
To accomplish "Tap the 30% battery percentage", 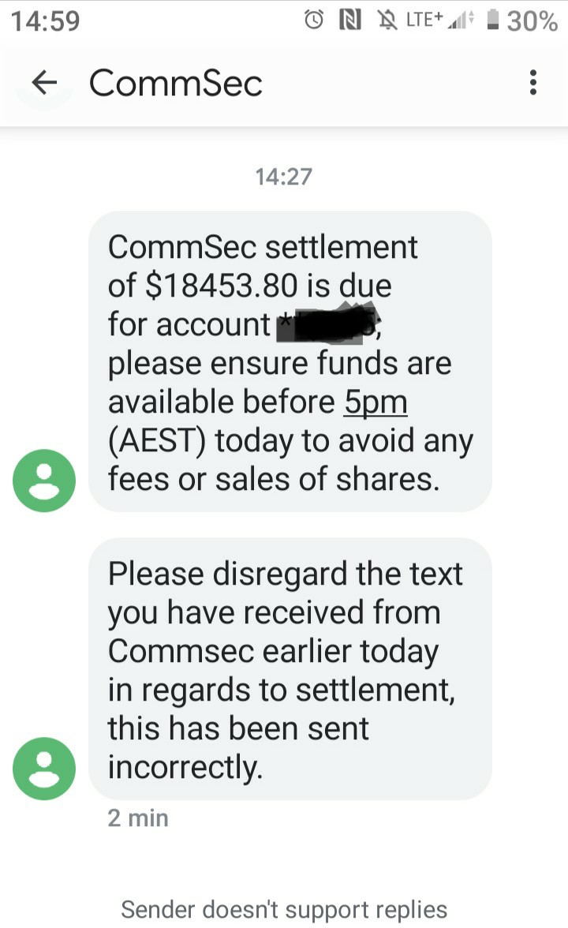I will point(532,21).
